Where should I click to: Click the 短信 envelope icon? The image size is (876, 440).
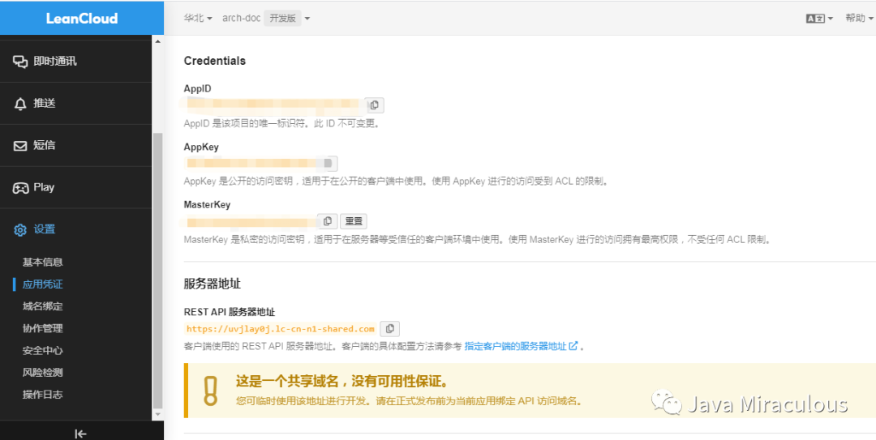pyautogui.click(x=20, y=146)
